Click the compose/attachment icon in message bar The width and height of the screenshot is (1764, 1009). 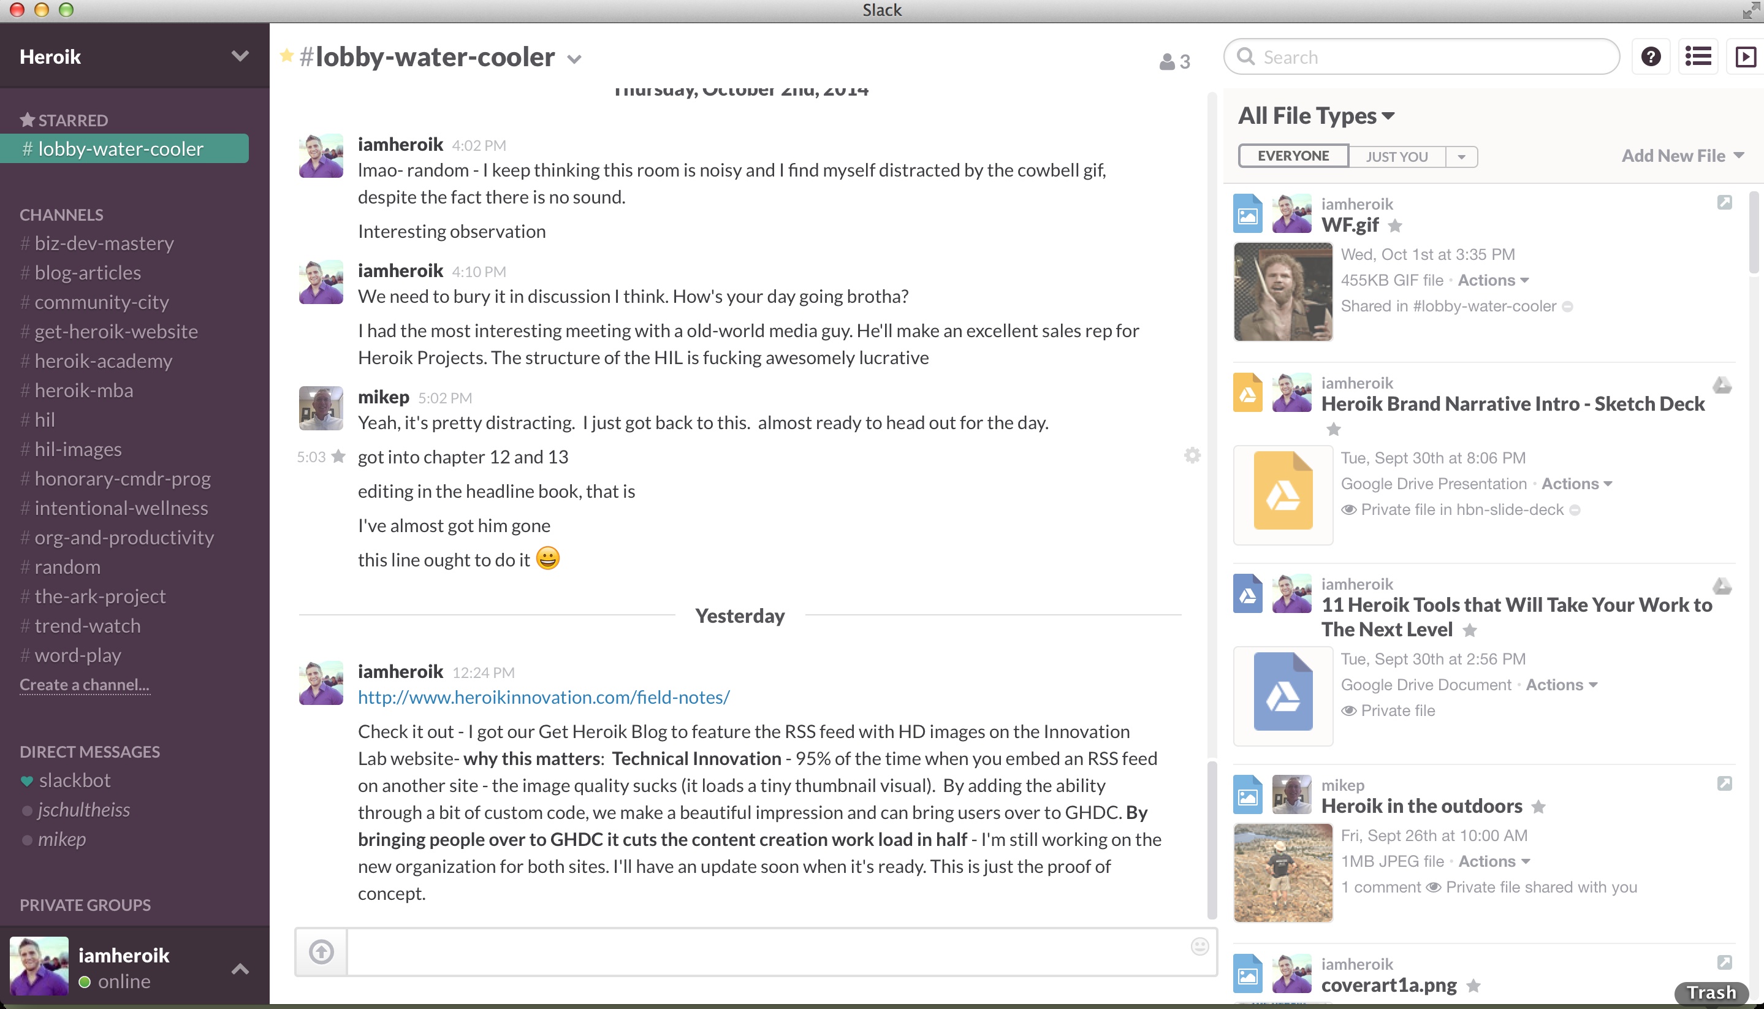pyautogui.click(x=321, y=952)
